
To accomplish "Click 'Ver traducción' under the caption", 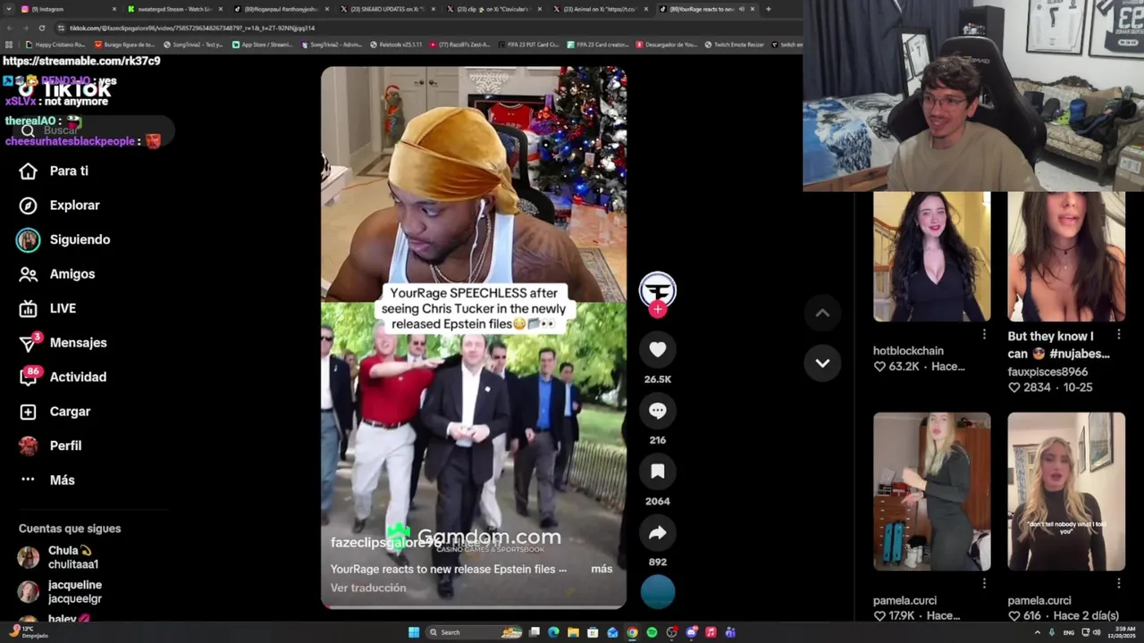I will 368,588.
